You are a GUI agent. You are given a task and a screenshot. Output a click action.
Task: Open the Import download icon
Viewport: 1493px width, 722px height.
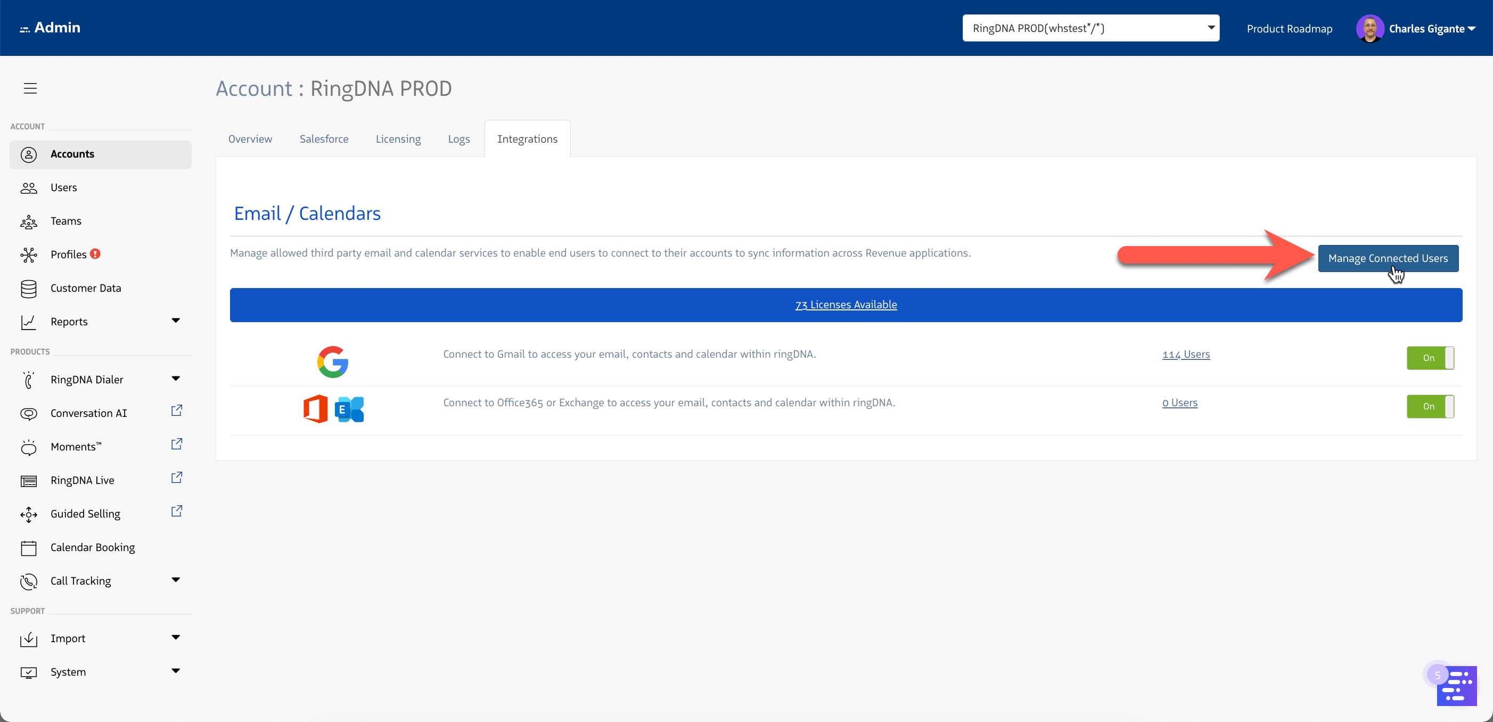click(x=28, y=638)
